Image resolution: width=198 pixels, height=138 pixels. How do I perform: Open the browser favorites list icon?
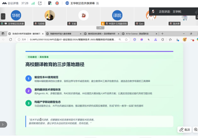pos(170,39)
